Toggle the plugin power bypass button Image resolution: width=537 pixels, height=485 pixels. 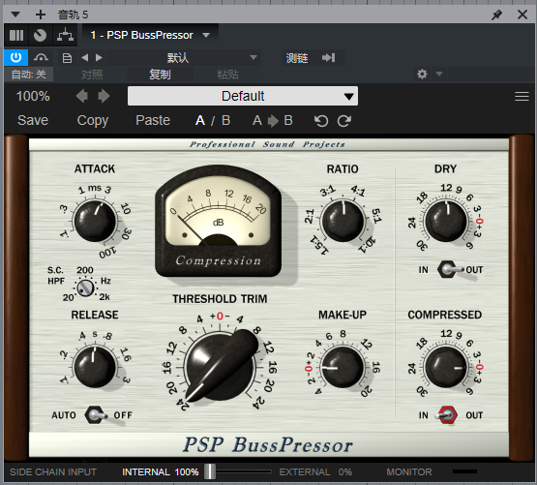(x=15, y=57)
